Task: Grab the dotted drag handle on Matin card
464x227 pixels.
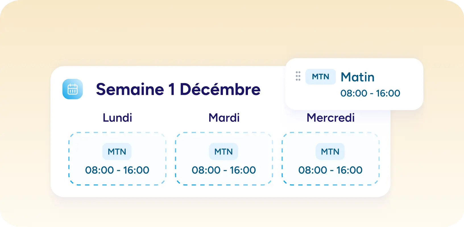Action: 298,76
